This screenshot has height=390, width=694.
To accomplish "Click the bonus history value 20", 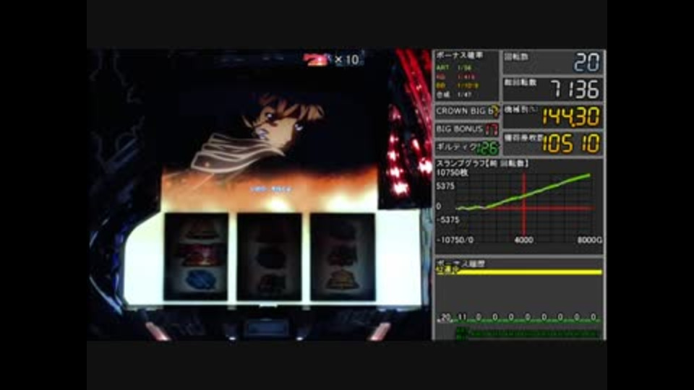I will [x=446, y=316].
